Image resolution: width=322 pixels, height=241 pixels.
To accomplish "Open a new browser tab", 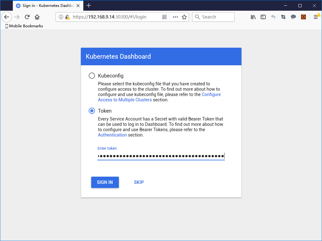I will click(88, 6).
